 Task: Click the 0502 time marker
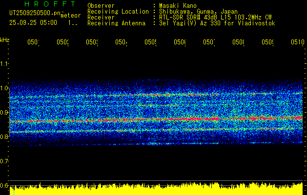(62, 42)
